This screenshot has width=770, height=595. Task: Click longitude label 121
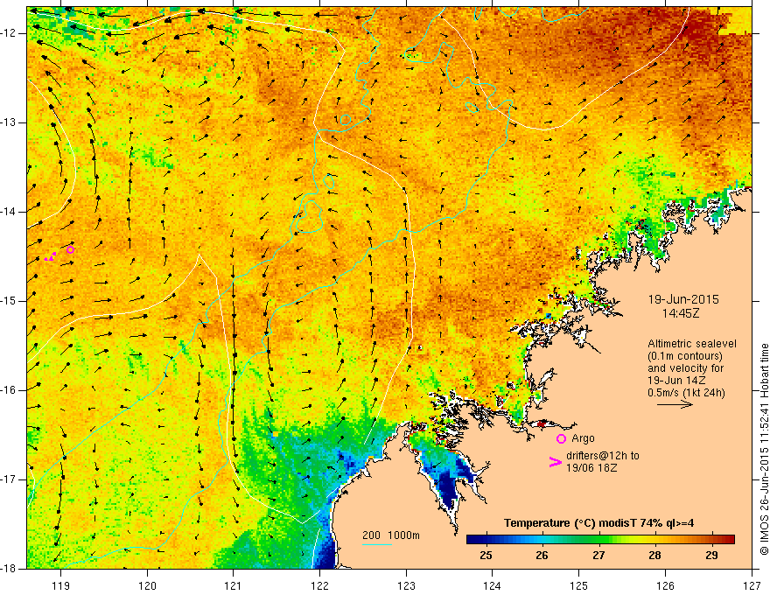pyautogui.click(x=234, y=585)
